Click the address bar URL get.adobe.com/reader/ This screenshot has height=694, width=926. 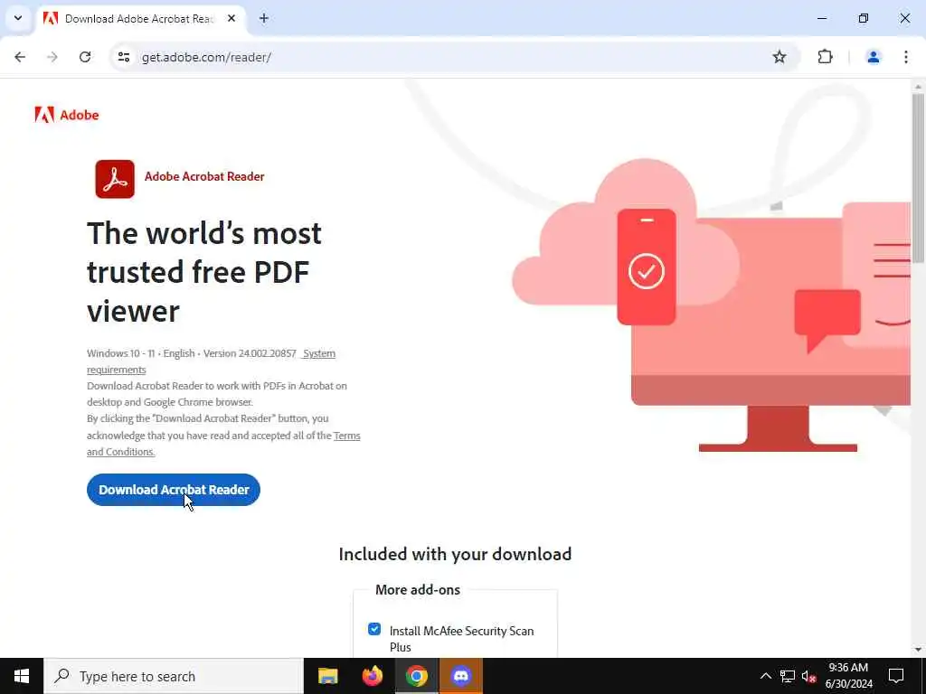pos(206,57)
